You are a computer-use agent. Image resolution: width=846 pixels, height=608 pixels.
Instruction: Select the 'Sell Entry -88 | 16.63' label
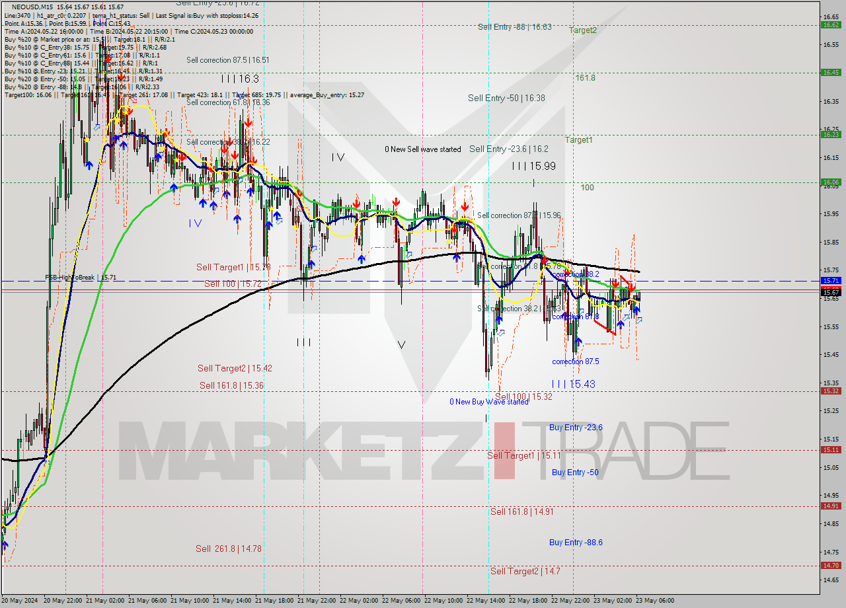514,27
